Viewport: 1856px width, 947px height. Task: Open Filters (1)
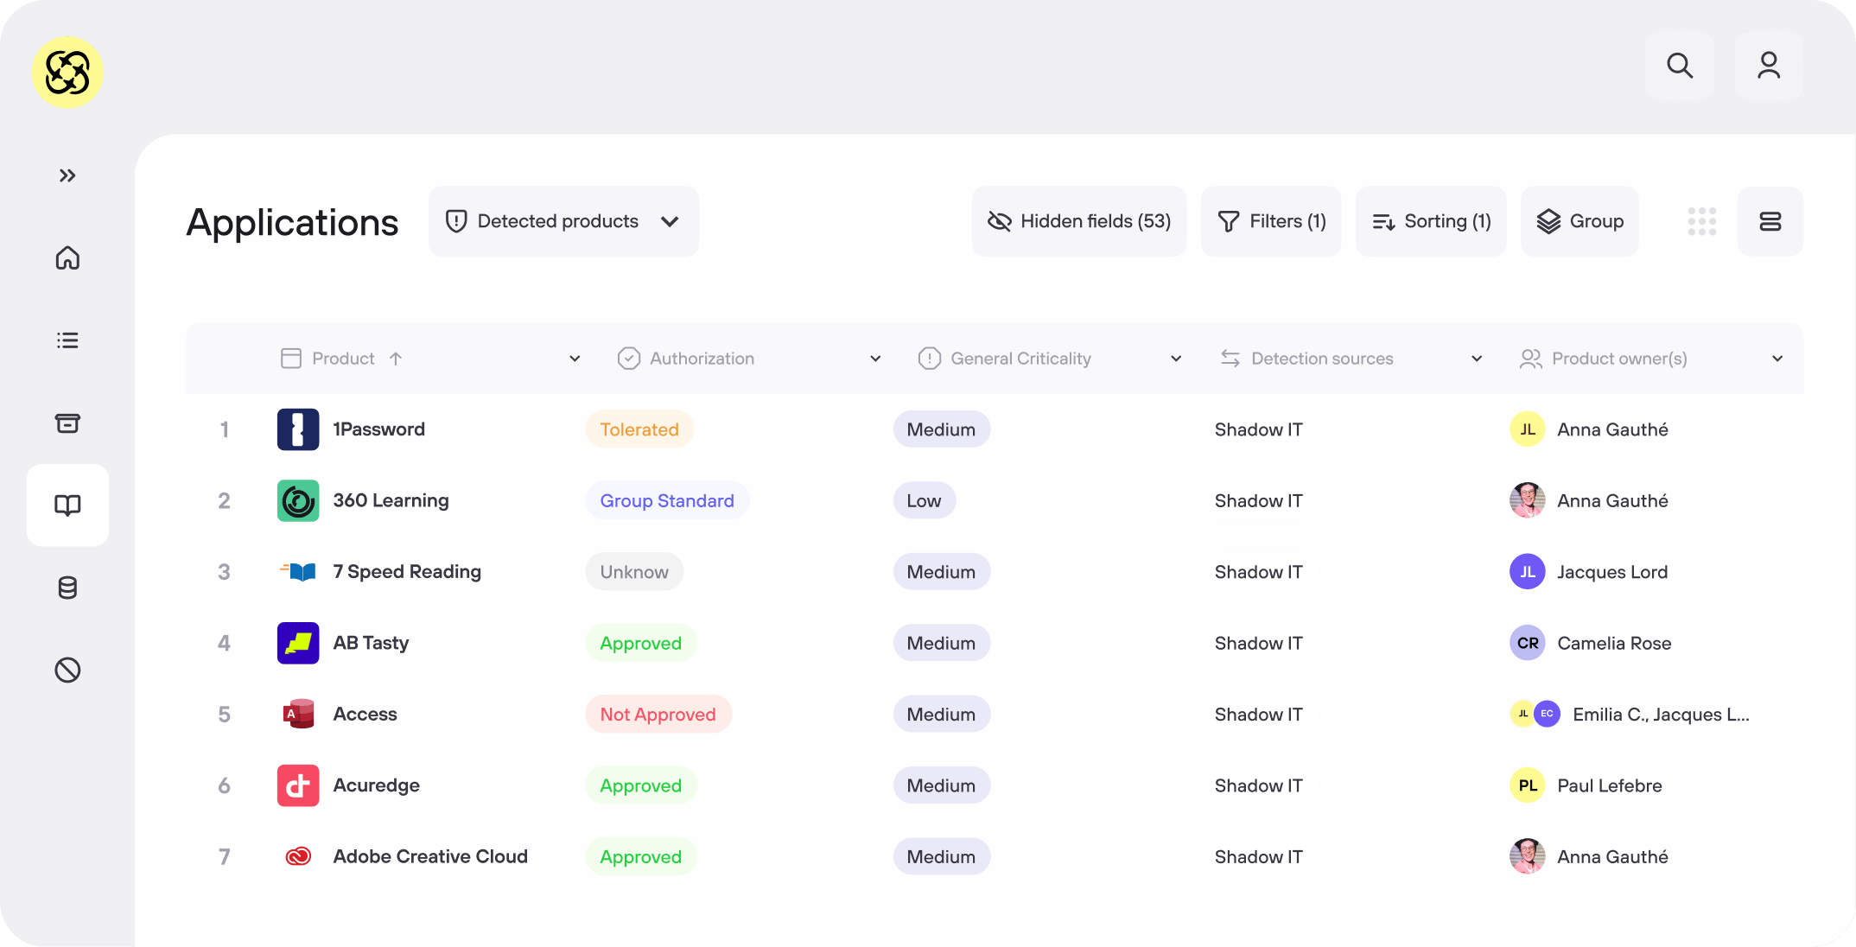pyautogui.click(x=1271, y=221)
